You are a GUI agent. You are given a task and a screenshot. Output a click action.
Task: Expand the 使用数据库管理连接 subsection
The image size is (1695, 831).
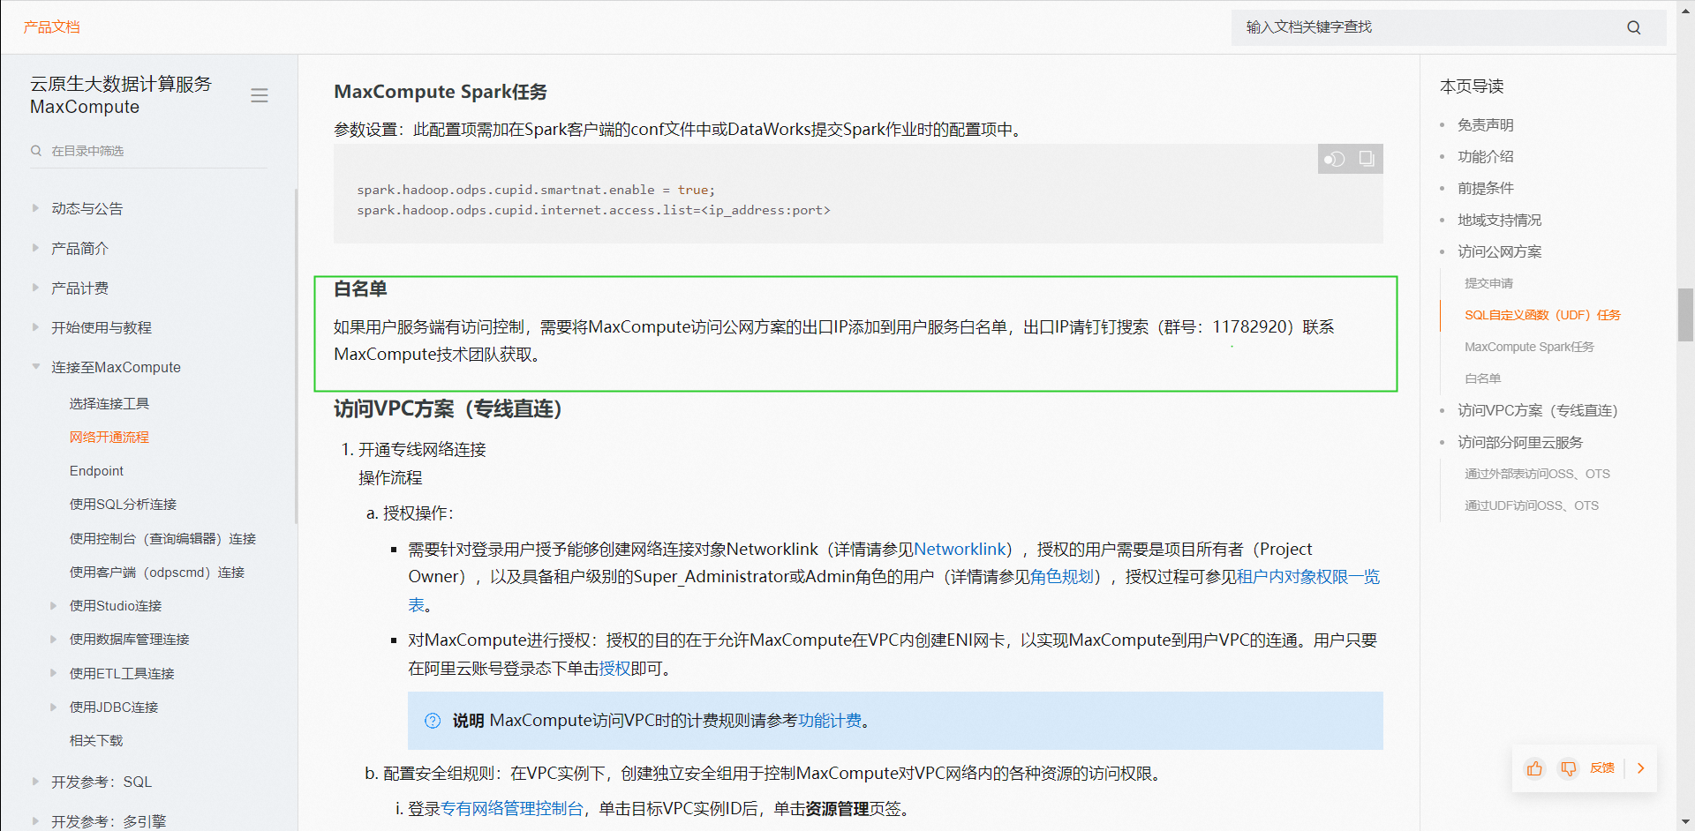[x=53, y=640]
